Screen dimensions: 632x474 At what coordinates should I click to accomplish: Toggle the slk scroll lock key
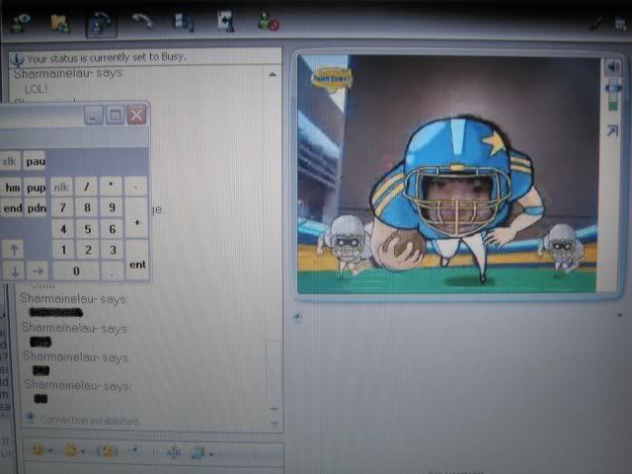coord(11,161)
